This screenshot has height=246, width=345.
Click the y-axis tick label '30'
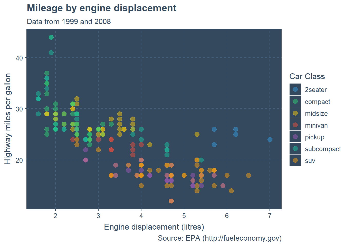coord(19,109)
